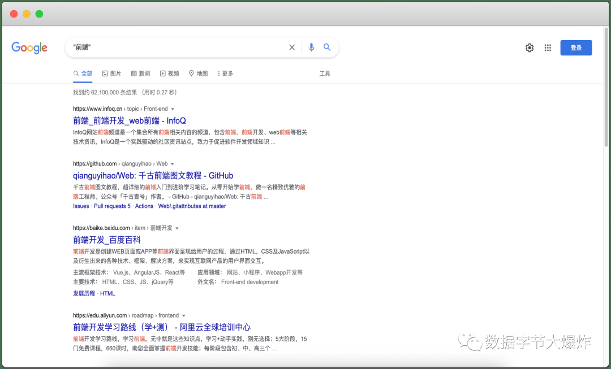Minimize the window with yellow button

tap(27, 14)
